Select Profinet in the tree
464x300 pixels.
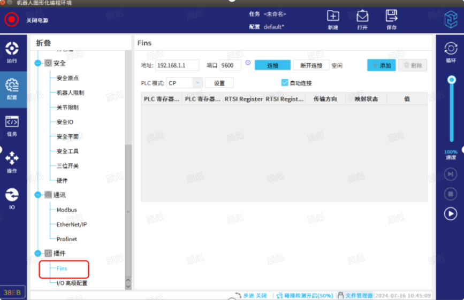(67, 239)
